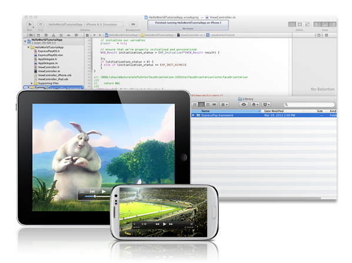The image size is (352, 263).
Task: Show the File inspector icon
Action: [x=319, y=35]
